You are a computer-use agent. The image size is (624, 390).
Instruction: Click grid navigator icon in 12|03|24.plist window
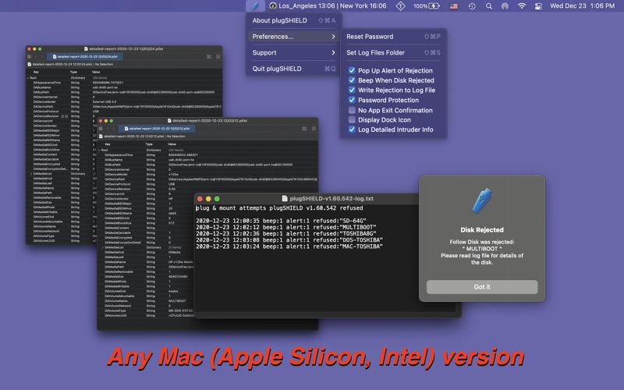pos(29,56)
